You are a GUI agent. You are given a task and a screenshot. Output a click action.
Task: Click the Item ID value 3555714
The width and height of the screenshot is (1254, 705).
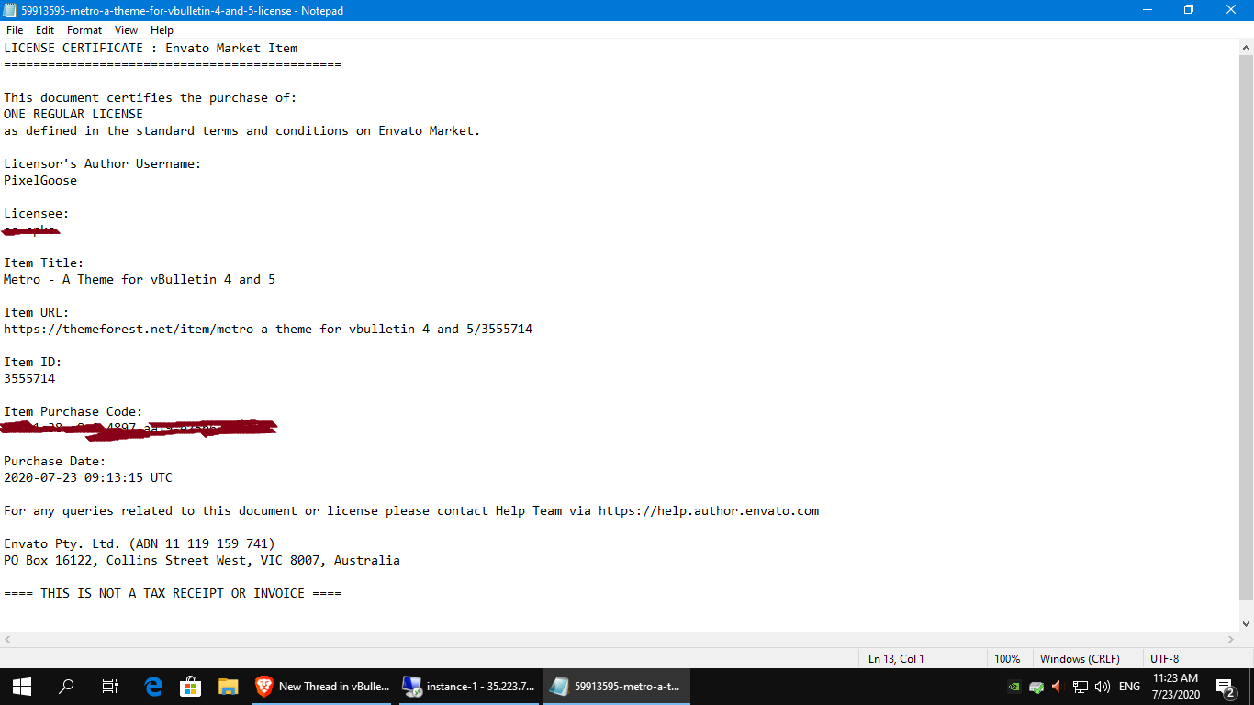[29, 378]
